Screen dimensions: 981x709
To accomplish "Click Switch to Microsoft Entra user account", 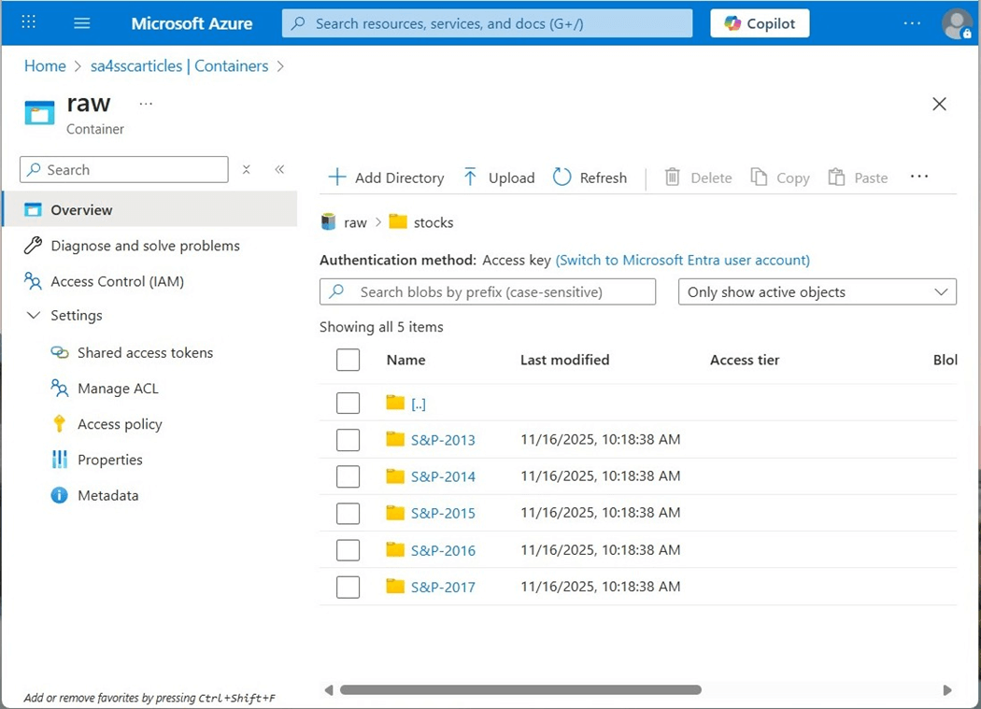I will (683, 260).
